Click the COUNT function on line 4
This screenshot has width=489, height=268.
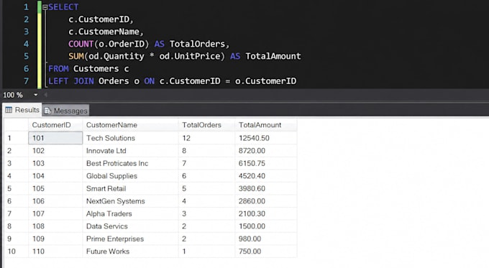point(81,44)
